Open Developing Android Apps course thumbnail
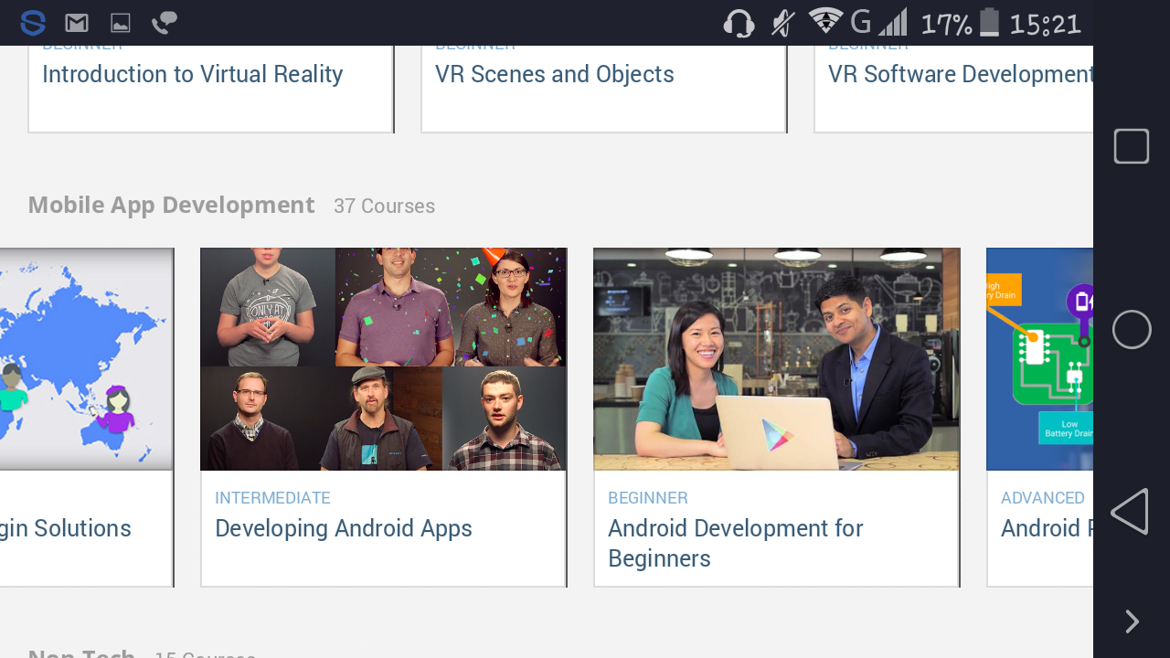 click(383, 359)
